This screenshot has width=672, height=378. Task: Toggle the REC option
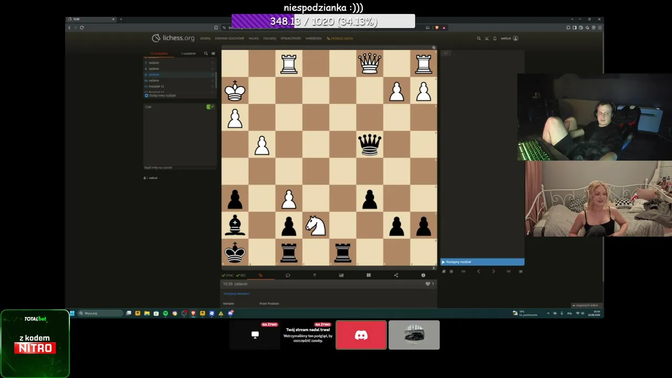[x=240, y=275]
